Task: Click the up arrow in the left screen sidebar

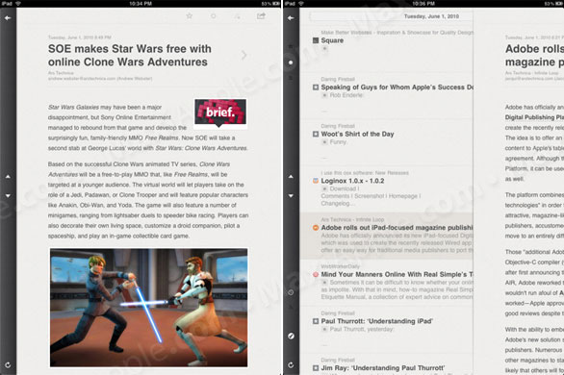Action: tap(8, 177)
